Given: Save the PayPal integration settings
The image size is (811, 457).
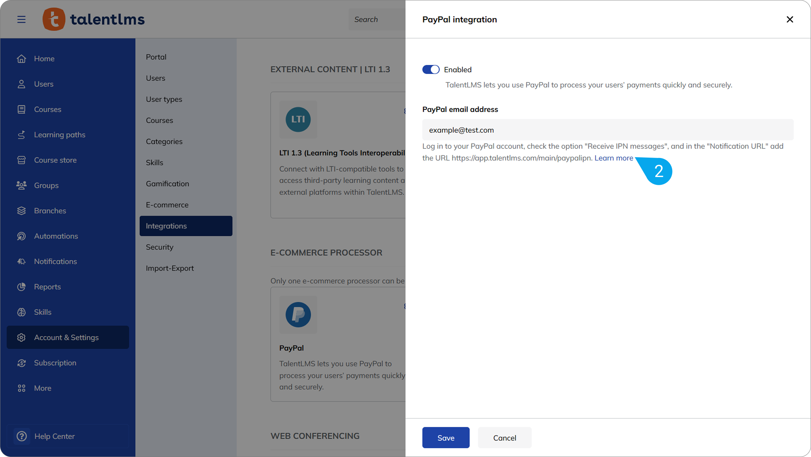Looking at the screenshot, I should pos(446,438).
